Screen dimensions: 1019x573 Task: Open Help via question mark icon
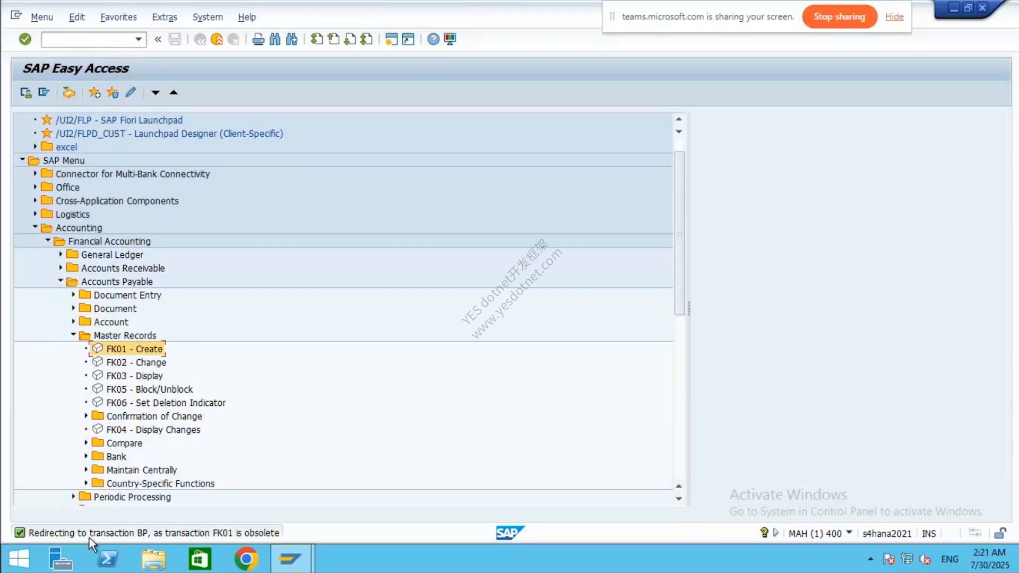(433, 39)
